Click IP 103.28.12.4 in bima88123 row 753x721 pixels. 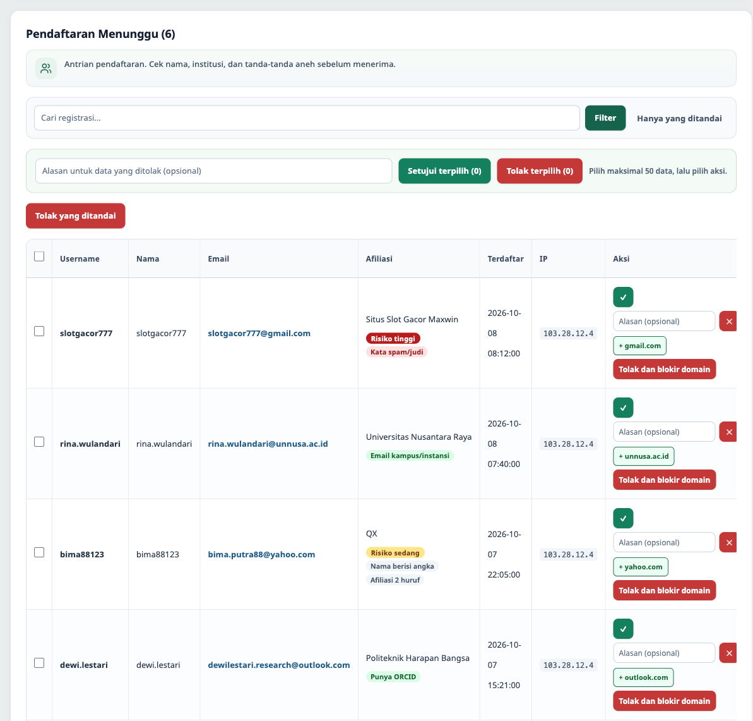pos(568,554)
